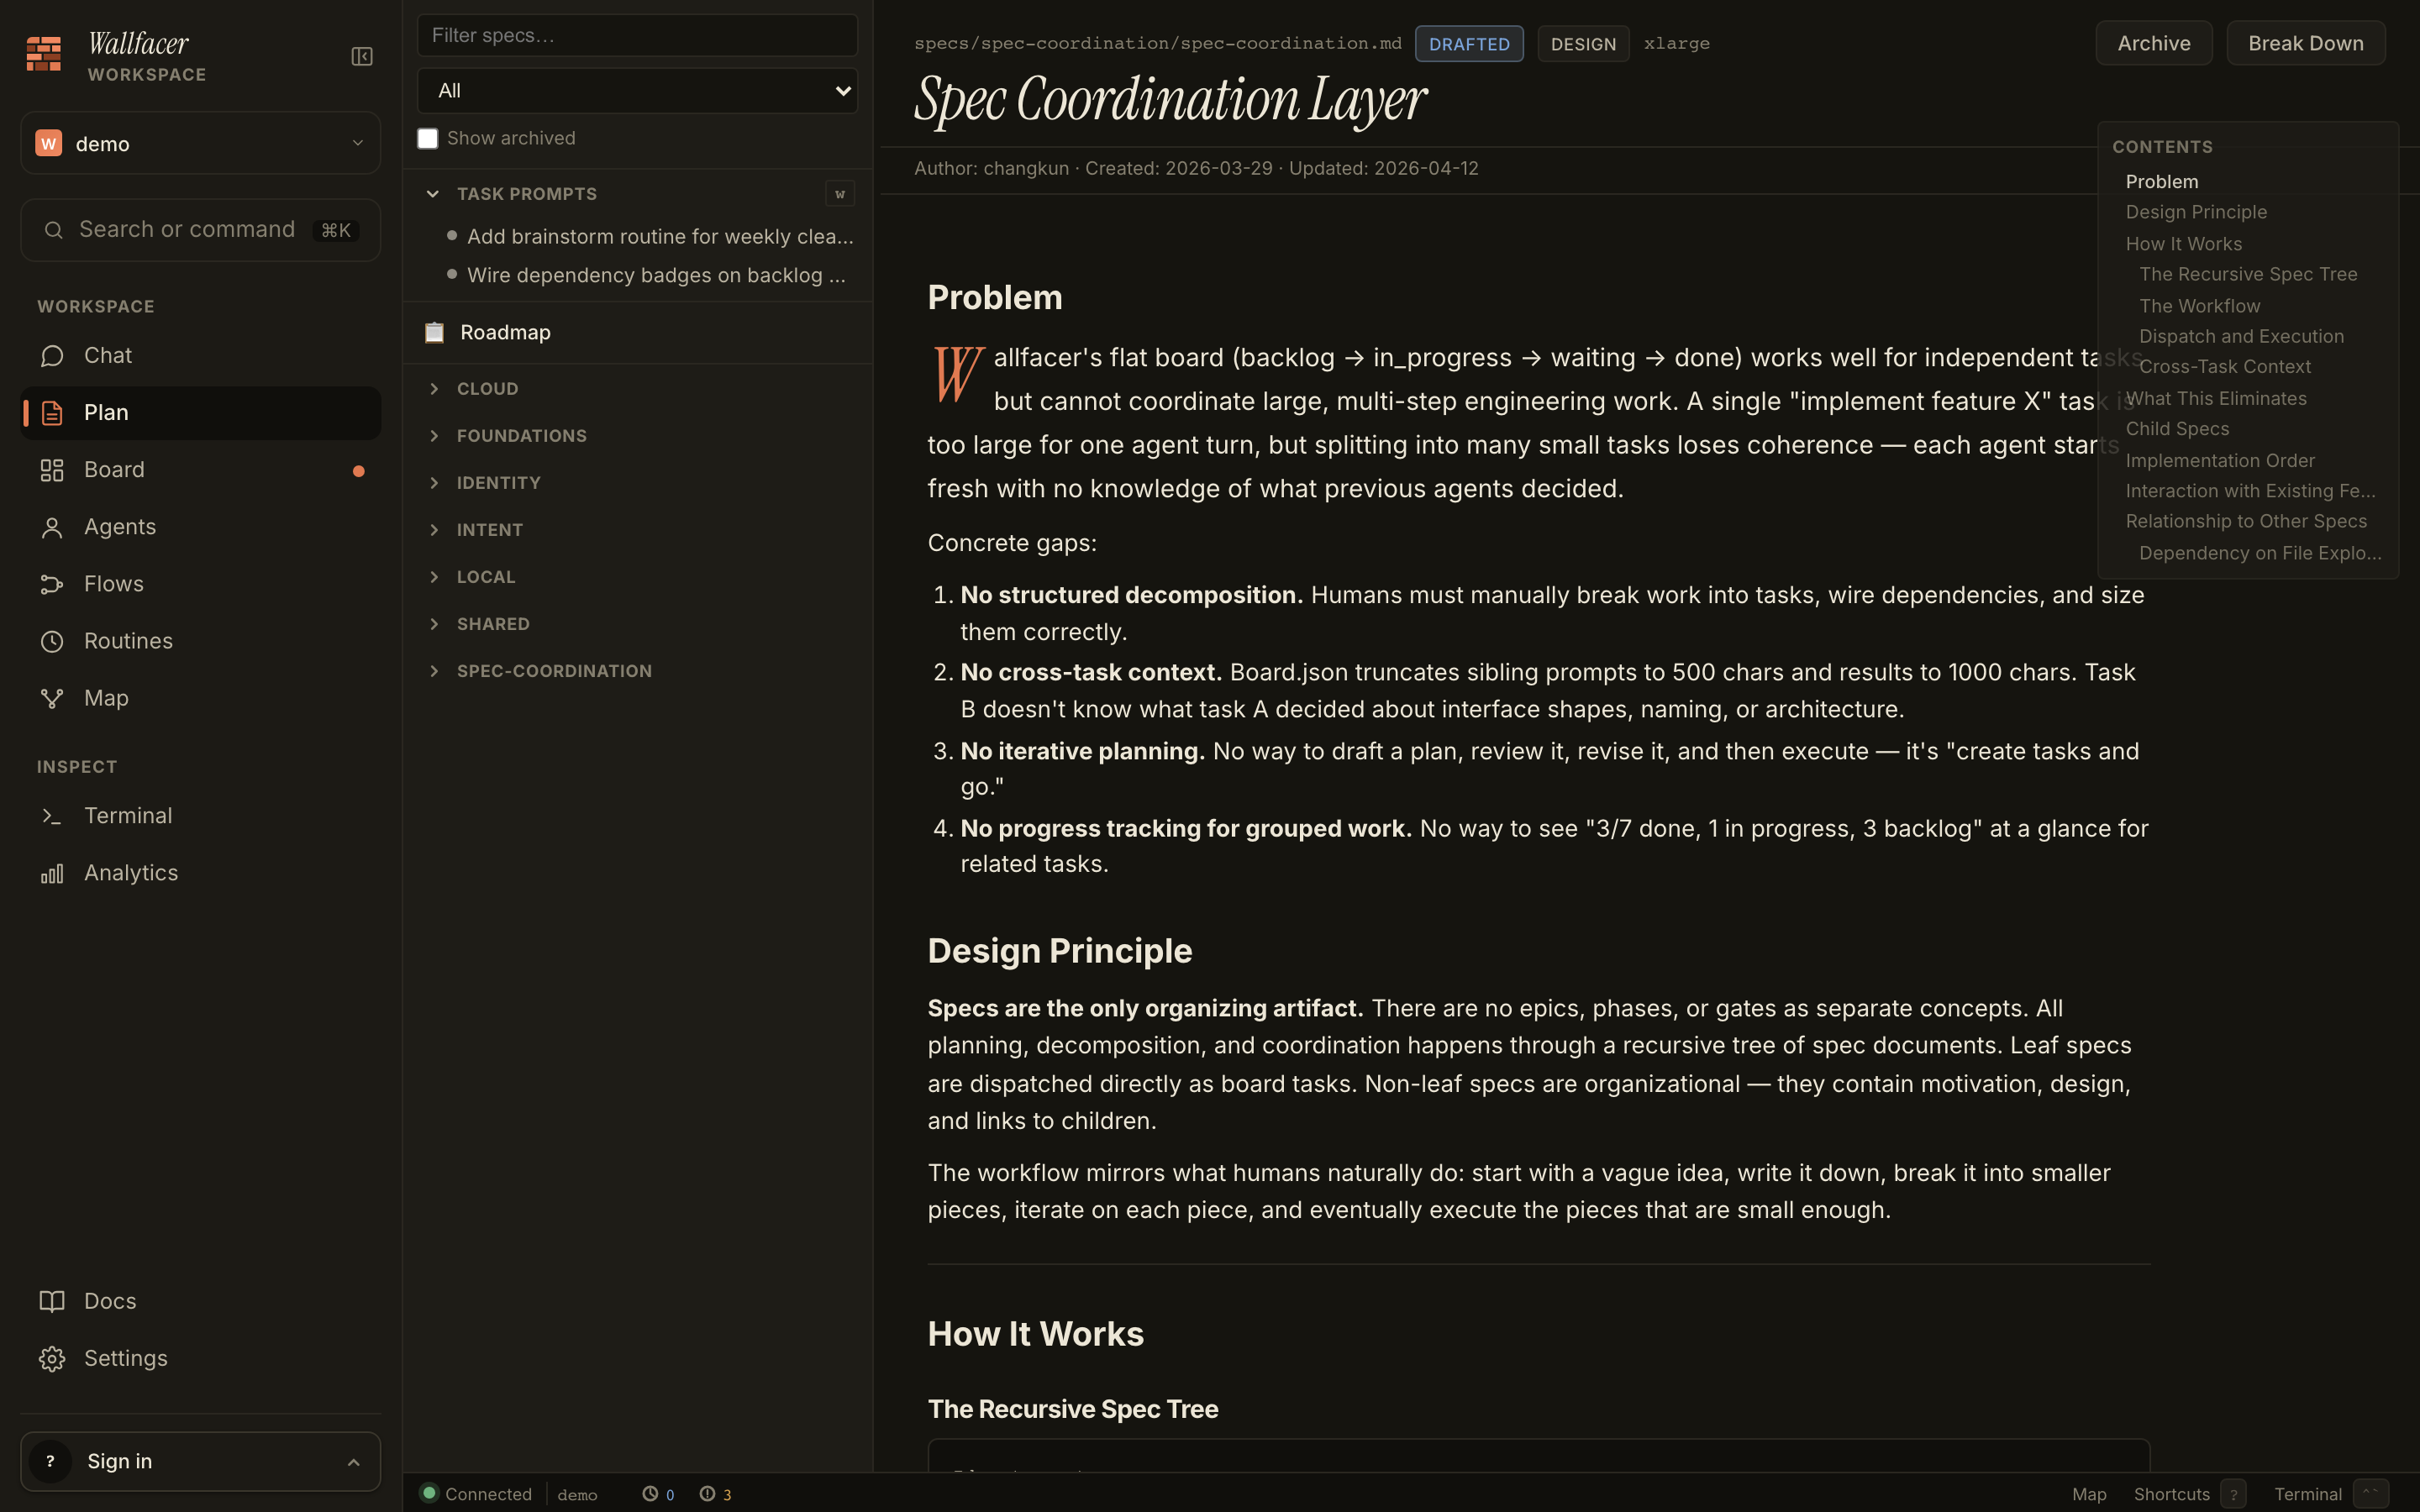
Task: Click the Board grid icon
Action: [52, 470]
